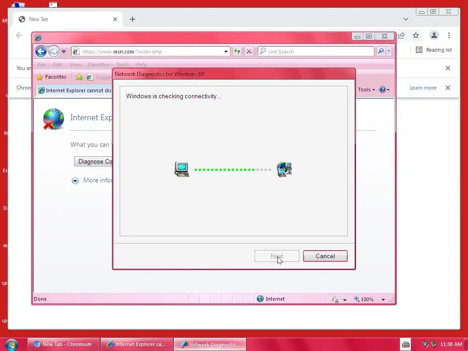Expand the More information arrow
Viewport: 468px width, 351px height.
75,181
